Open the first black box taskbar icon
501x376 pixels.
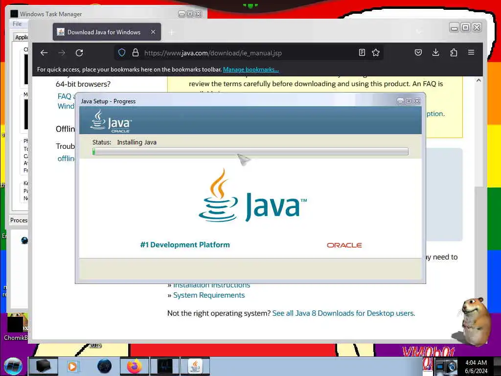coord(43,366)
